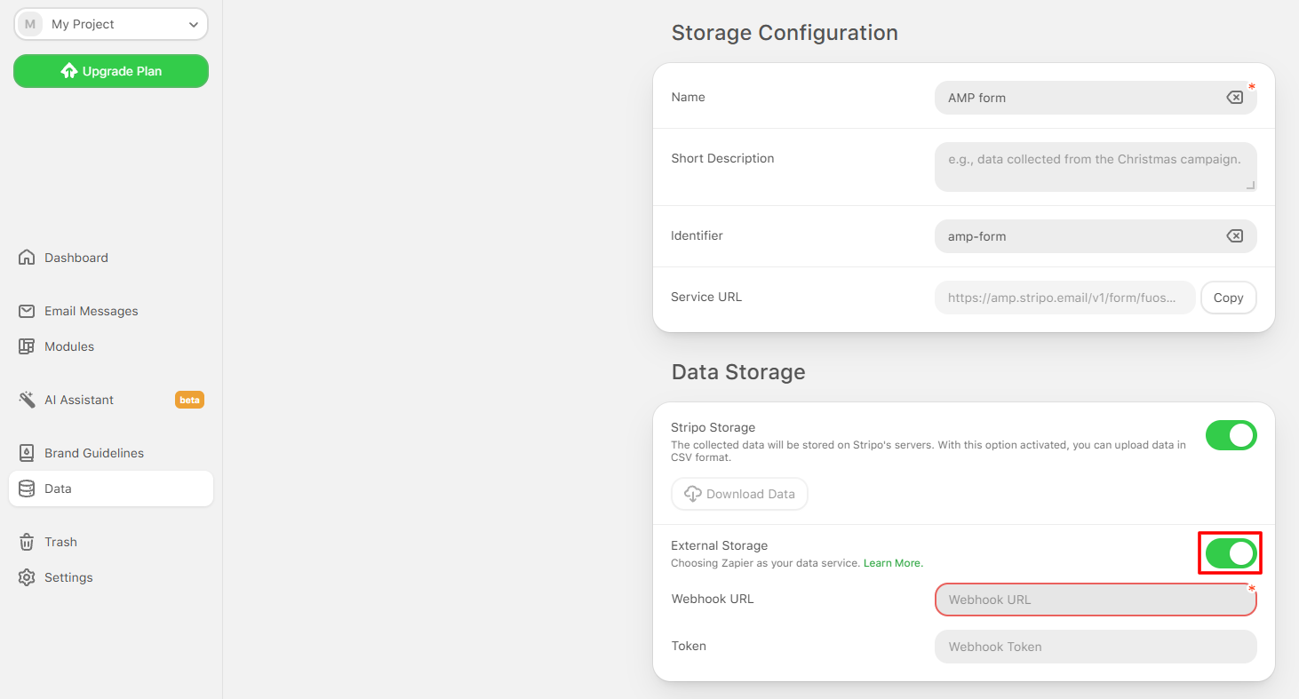Screen dimensions: 1299x699
Task: Click the Brand Guidelines book icon
Action: (27, 453)
